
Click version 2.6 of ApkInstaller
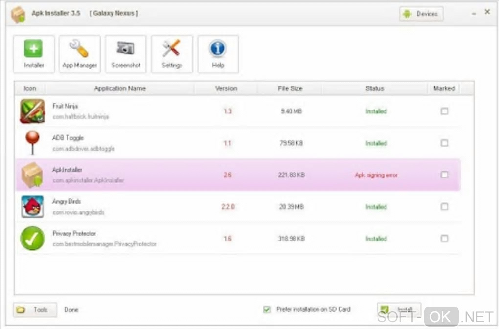tap(227, 175)
